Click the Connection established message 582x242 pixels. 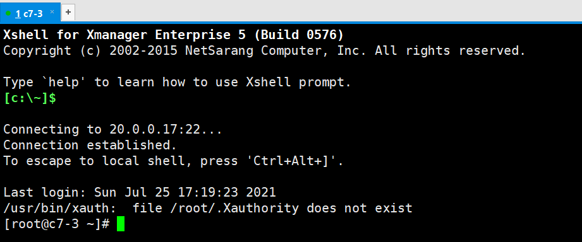pos(90,145)
